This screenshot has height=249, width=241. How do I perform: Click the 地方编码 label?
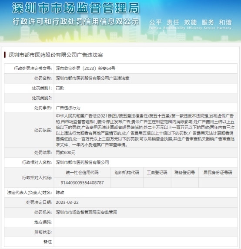click(43, 222)
